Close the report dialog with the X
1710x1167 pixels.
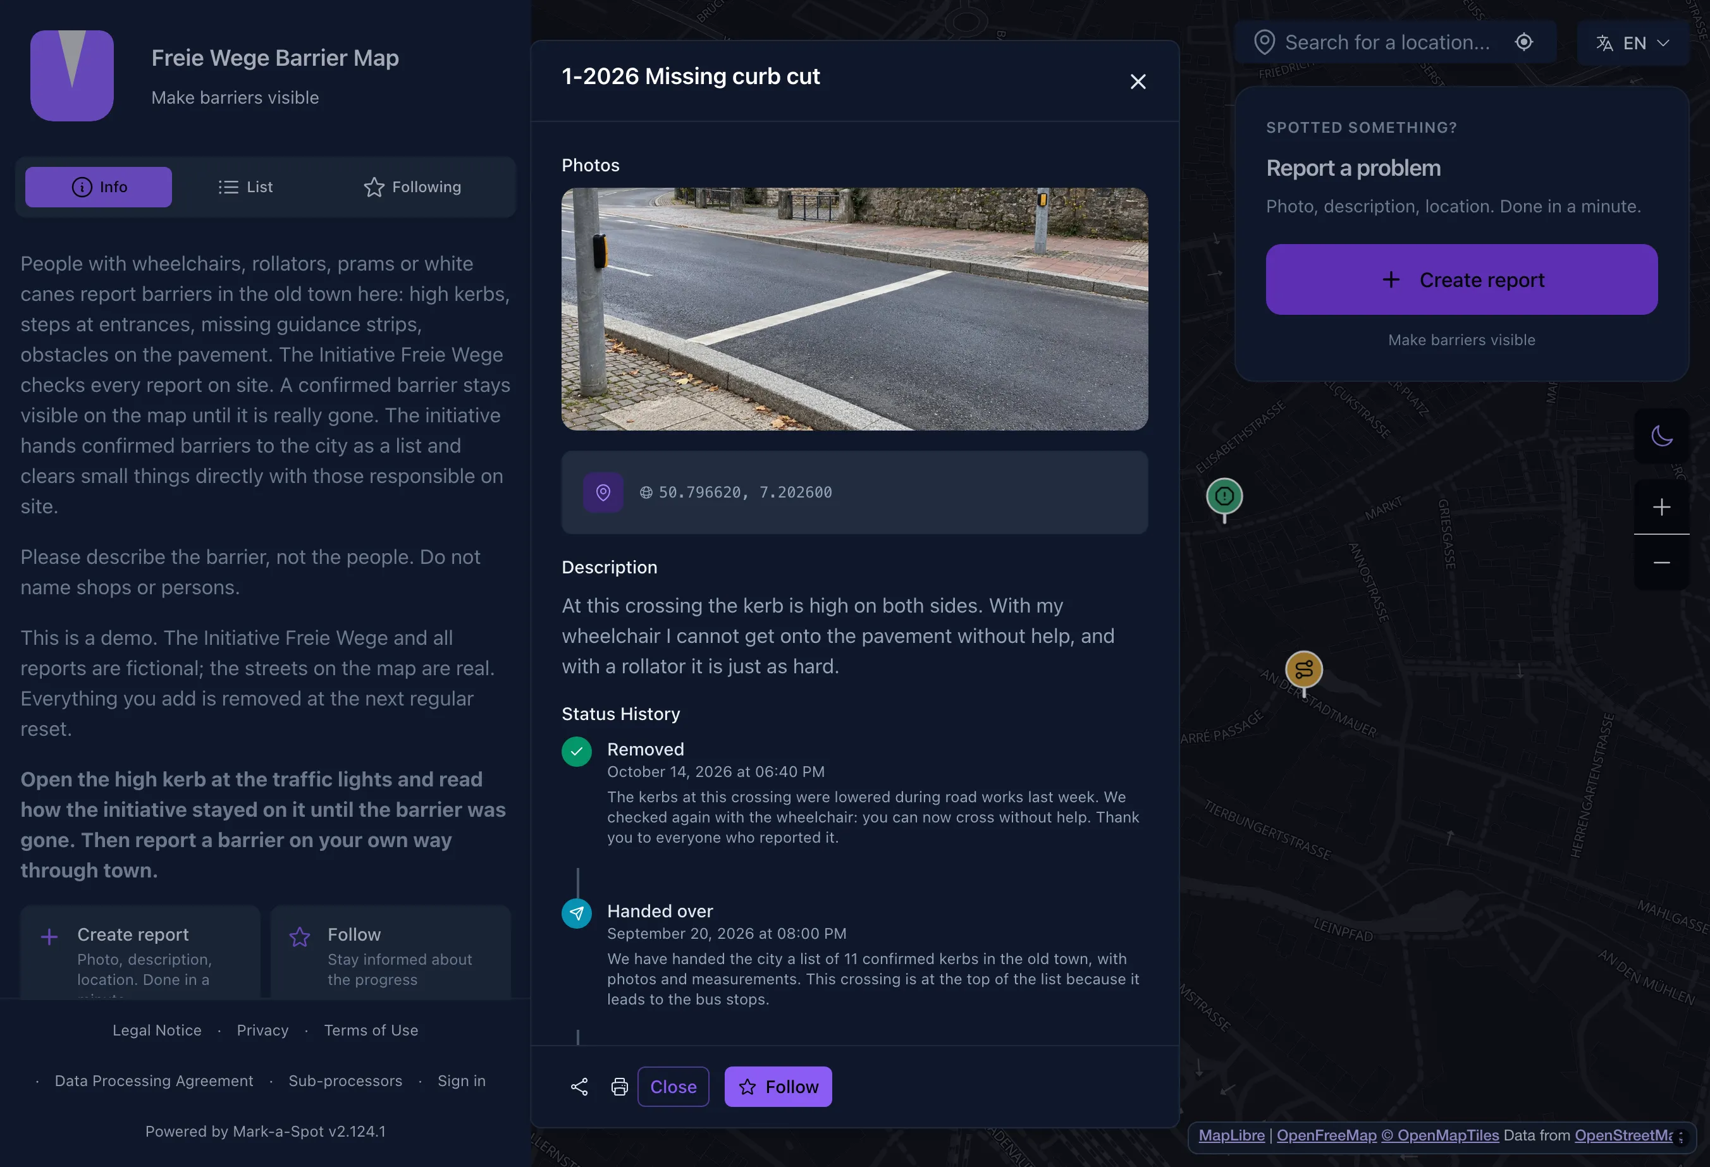(1138, 82)
